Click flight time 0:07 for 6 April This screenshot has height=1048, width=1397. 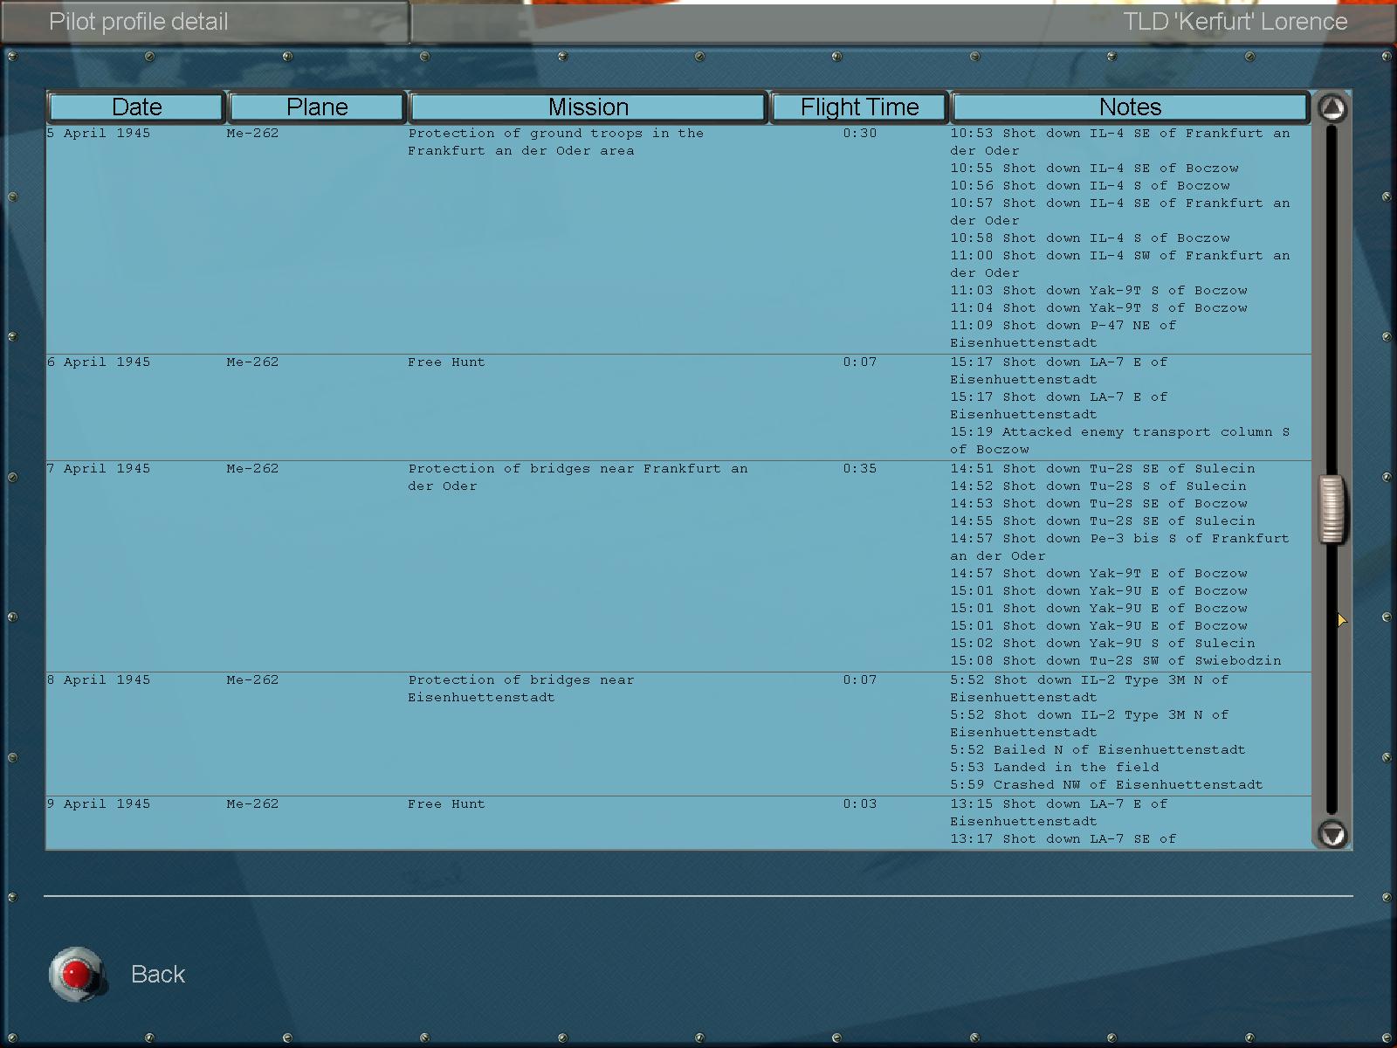pos(860,362)
